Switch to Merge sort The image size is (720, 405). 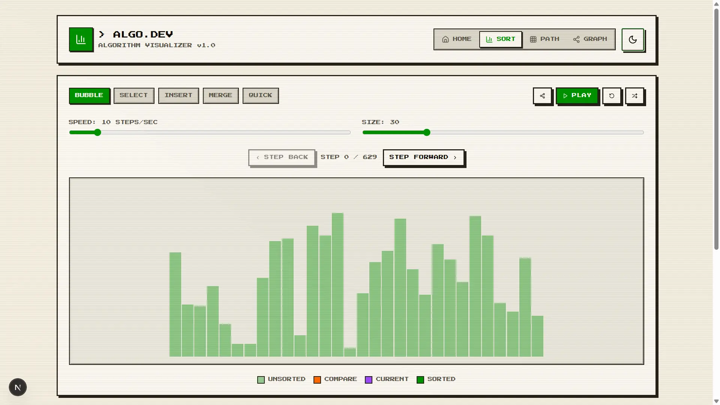point(220,95)
